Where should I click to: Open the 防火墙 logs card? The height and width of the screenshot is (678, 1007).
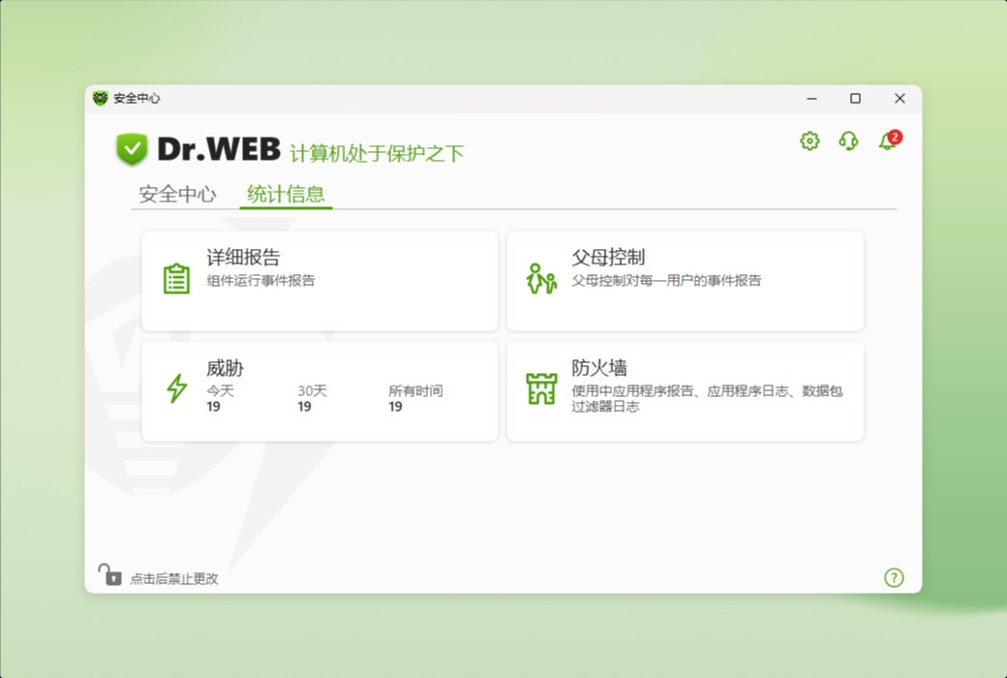(685, 387)
